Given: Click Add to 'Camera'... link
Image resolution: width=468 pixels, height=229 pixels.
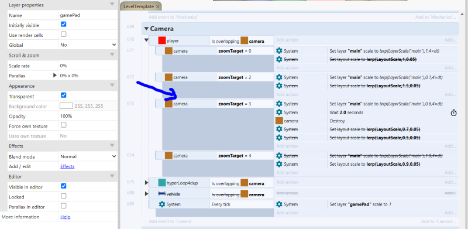Looking at the screenshot, I should [x=438, y=221].
